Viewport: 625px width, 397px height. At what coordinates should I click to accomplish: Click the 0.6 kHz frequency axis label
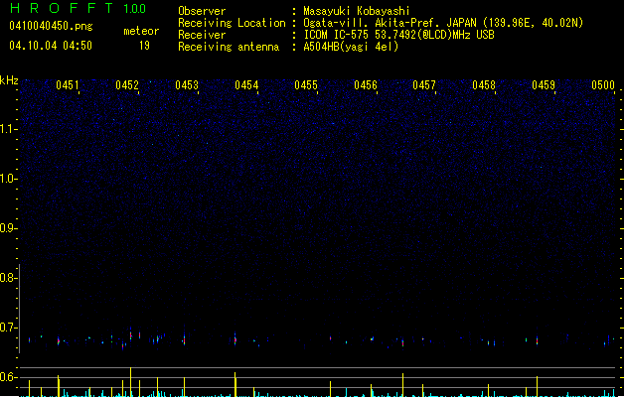click(x=8, y=377)
